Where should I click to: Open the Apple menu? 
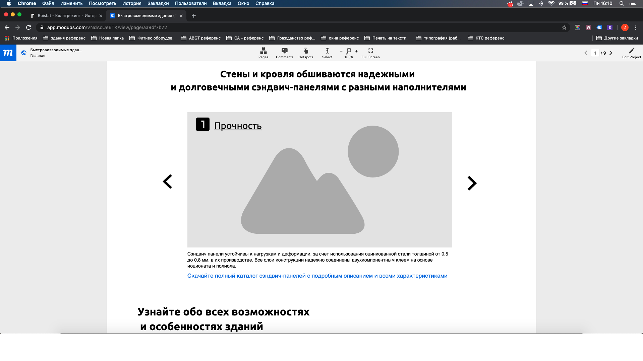click(9, 3)
